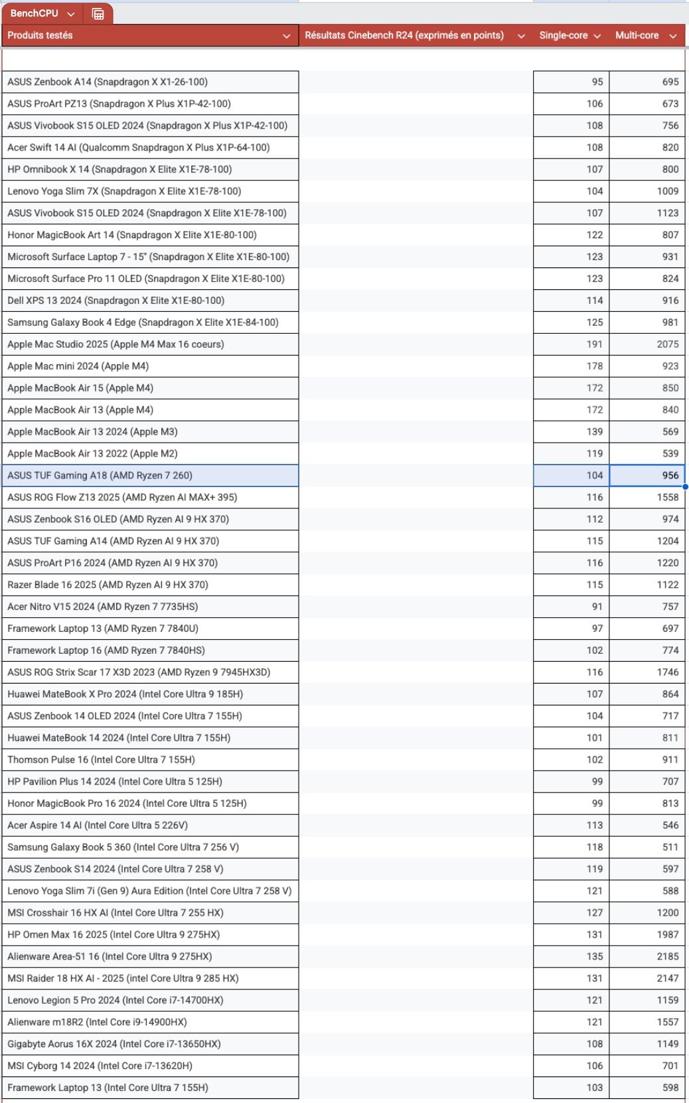Select the Produits testés header label
The image size is (689, 1103).
pyautogui.click(x=40, y=35)
